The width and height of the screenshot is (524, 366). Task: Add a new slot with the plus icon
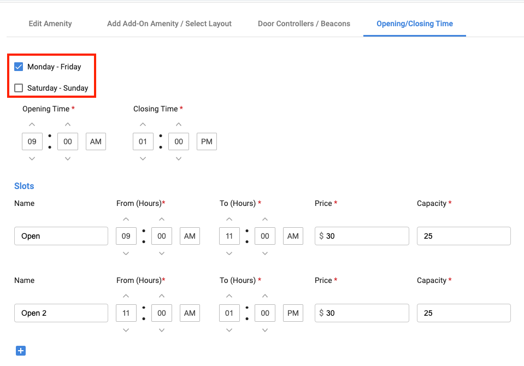pos(21,351)
